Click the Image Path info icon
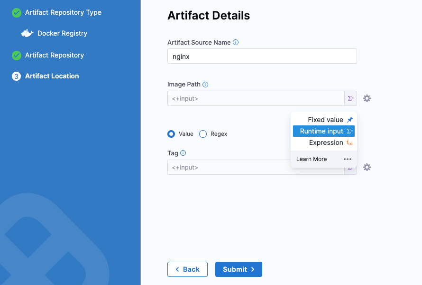This screenshot has height=285, width=422. click(205, 85)
